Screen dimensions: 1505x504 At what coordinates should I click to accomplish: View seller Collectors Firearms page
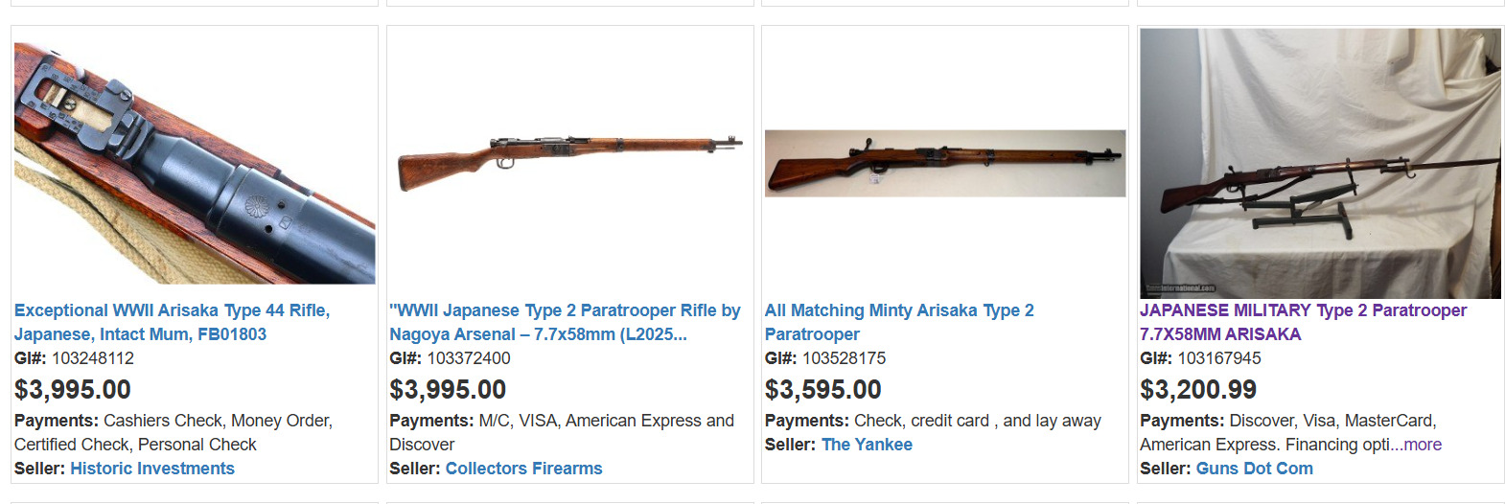(x=523, y=469)
